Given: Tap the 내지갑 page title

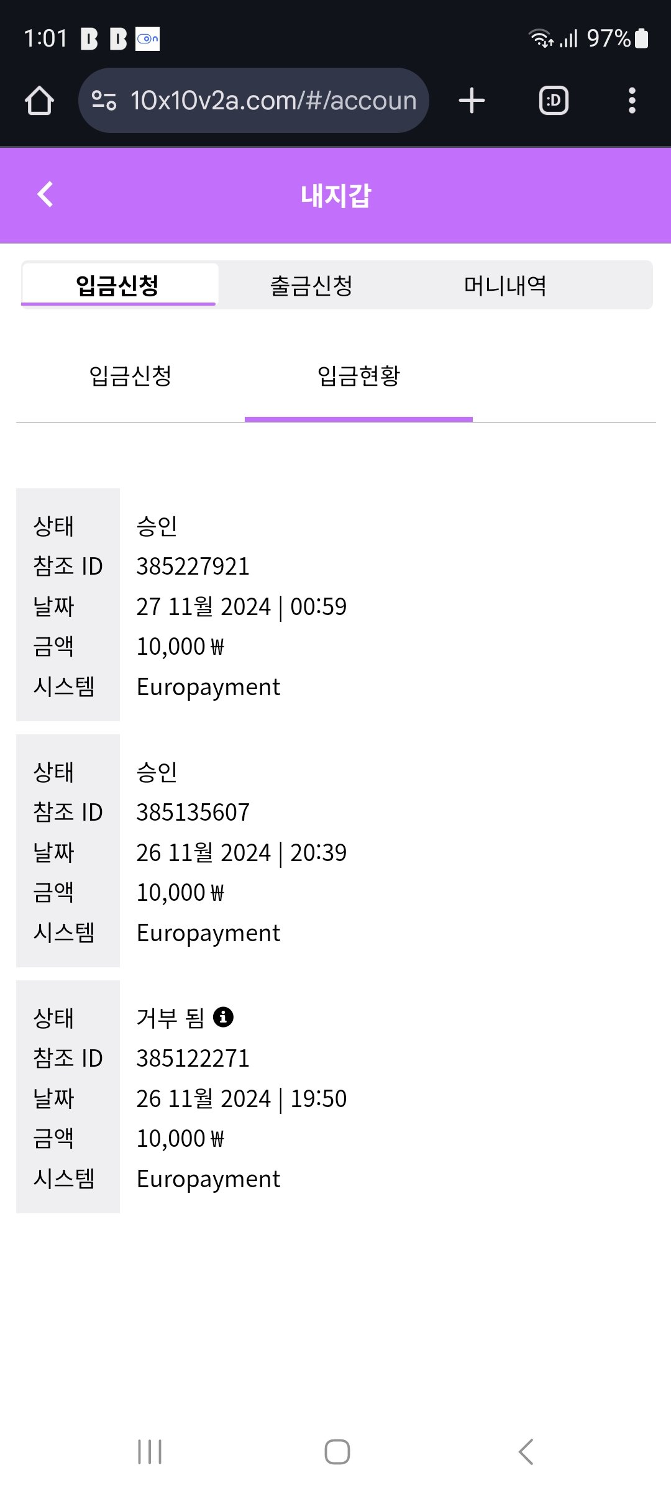Looking at the screenshot, I should click(x=335, y=195).
